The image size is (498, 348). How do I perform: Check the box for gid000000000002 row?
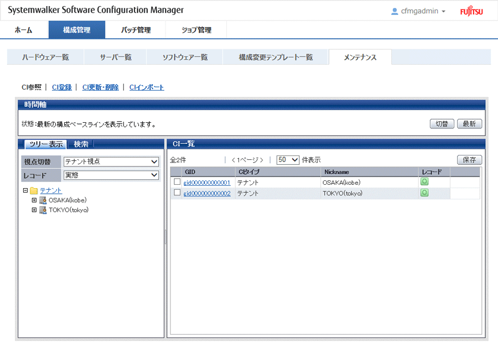point(177,193)
